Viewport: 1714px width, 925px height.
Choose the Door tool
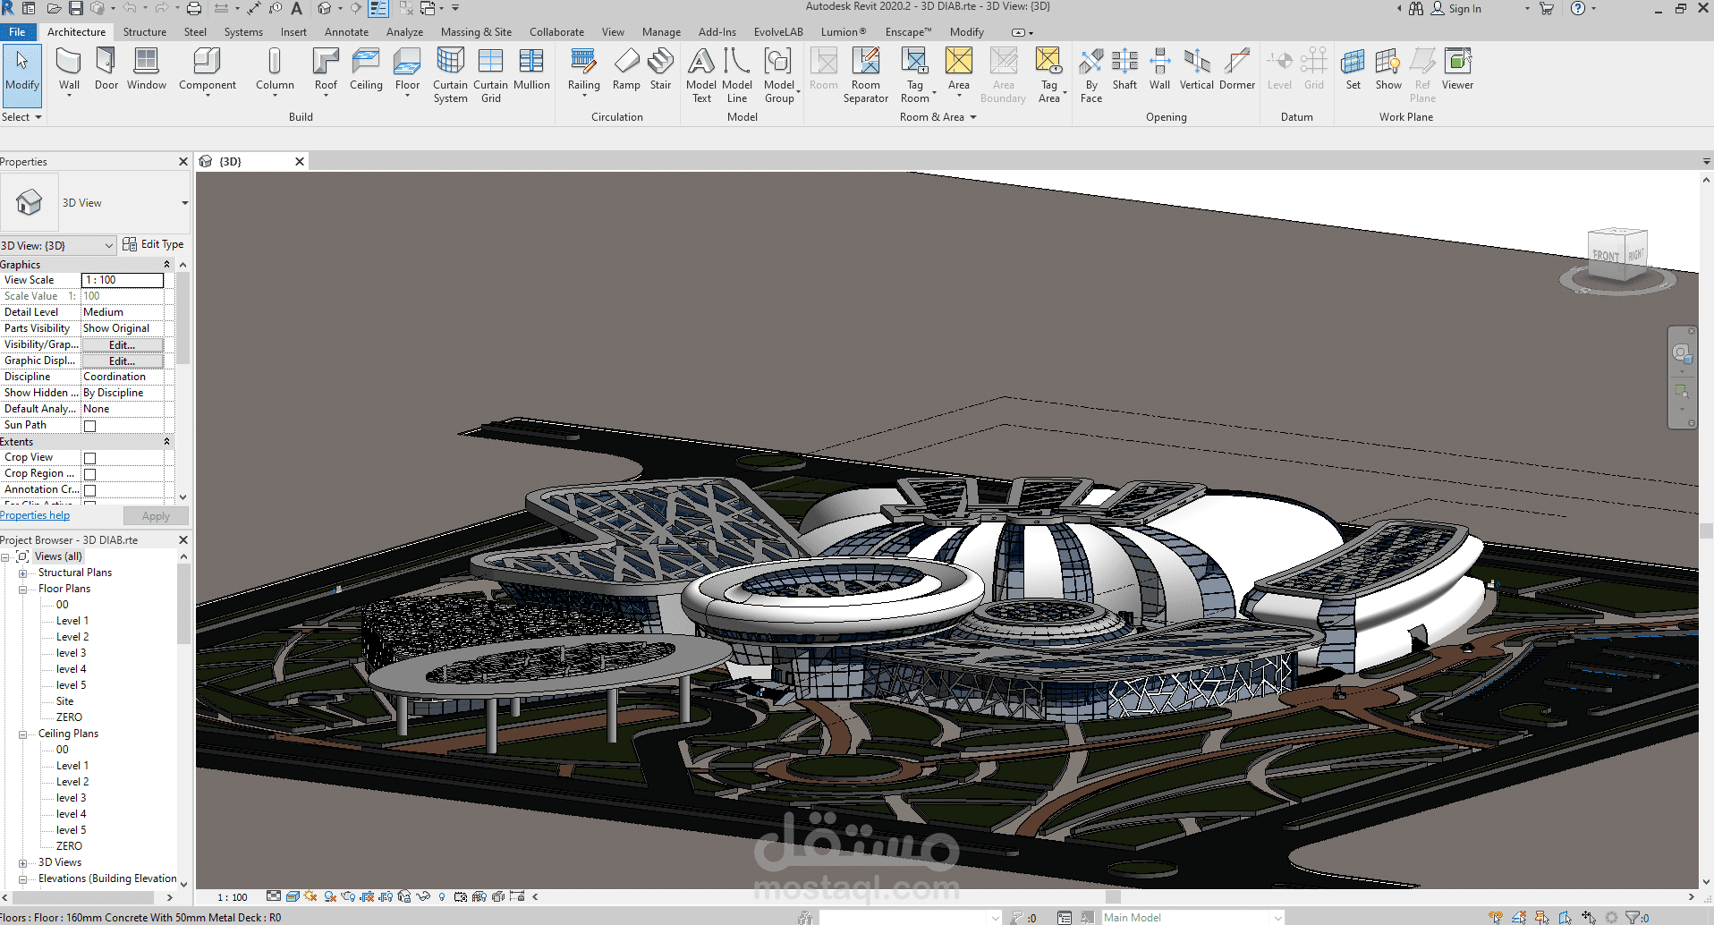106,70
